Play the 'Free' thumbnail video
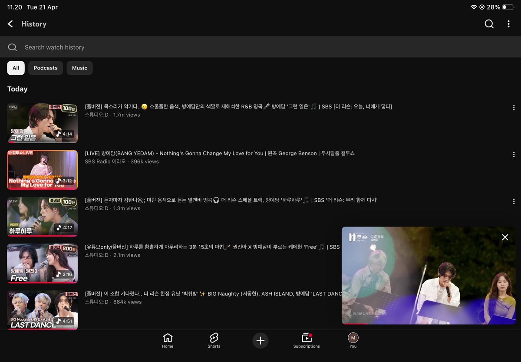The width and height of the screenshot is (521, 362). click(x=43, y=264)
